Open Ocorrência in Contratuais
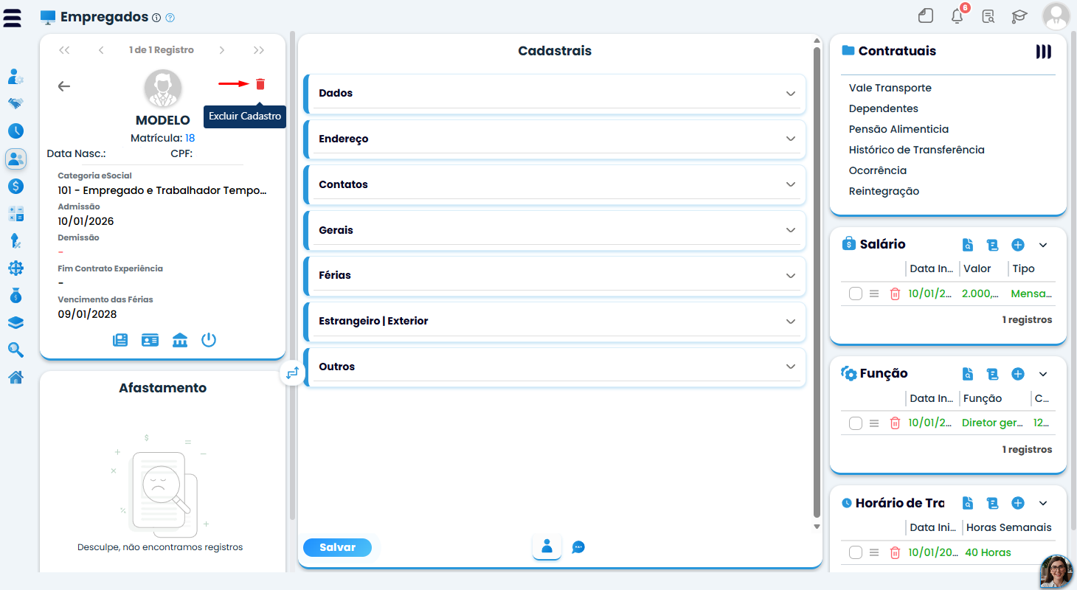The width and height of the screenshot is (1077, 590). [x=878, y=170]
